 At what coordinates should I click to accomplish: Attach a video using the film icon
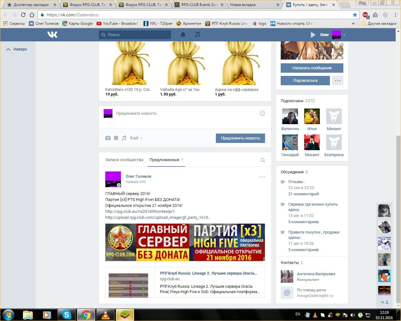pyautogui.click(x=116, y=138)
